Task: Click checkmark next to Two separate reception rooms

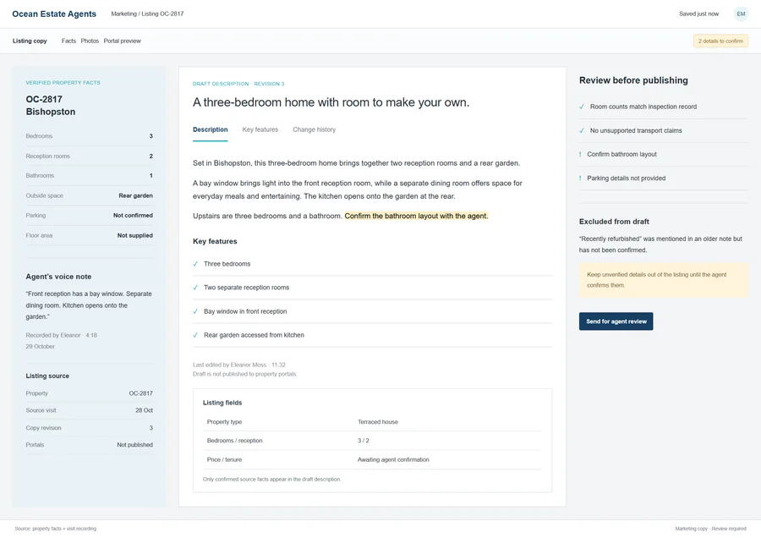Action: pos(195,288)
